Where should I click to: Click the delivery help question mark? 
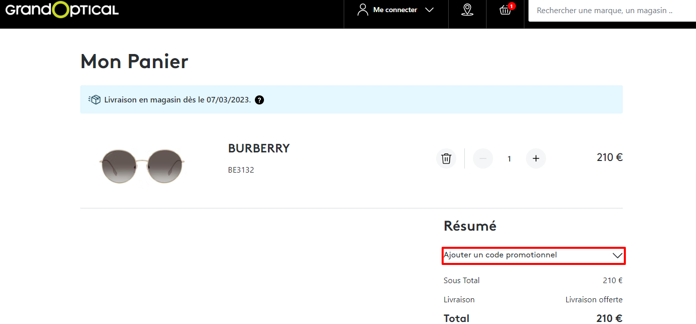pyautogui.click(x=259, y=99)
